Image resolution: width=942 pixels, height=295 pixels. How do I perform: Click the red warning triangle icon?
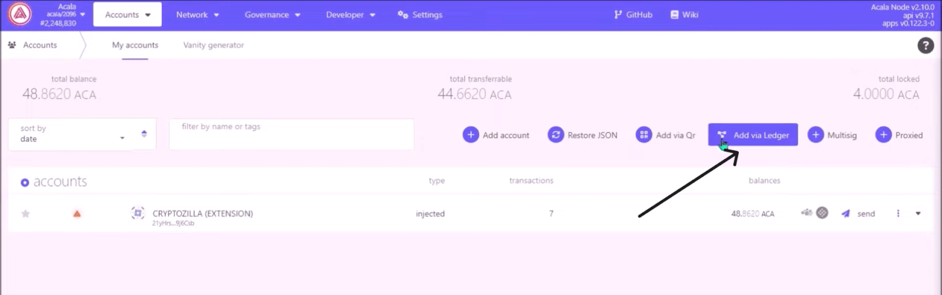coord(77,213)
